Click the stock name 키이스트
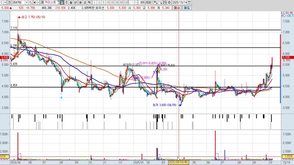Screen dimensions: 294x165 coord(50,2)
